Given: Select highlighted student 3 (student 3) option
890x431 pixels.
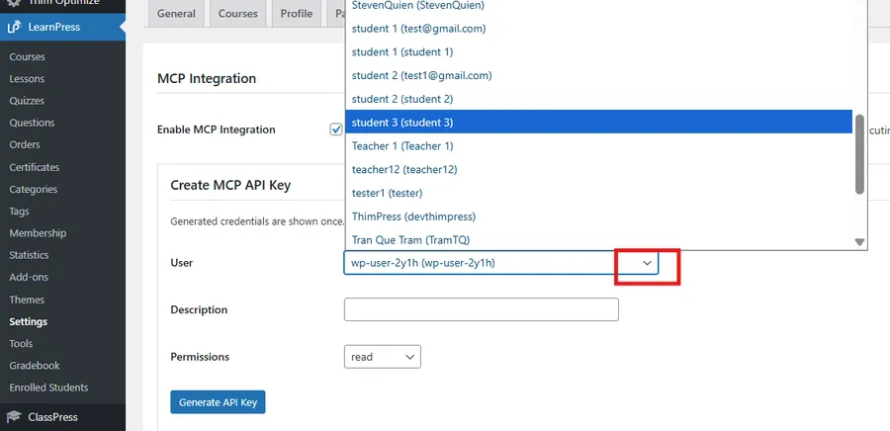Looking at the screenshot, I should point(599,122).
